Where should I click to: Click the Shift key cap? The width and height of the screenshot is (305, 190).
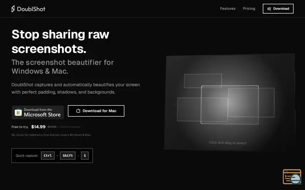coord(68,155)
